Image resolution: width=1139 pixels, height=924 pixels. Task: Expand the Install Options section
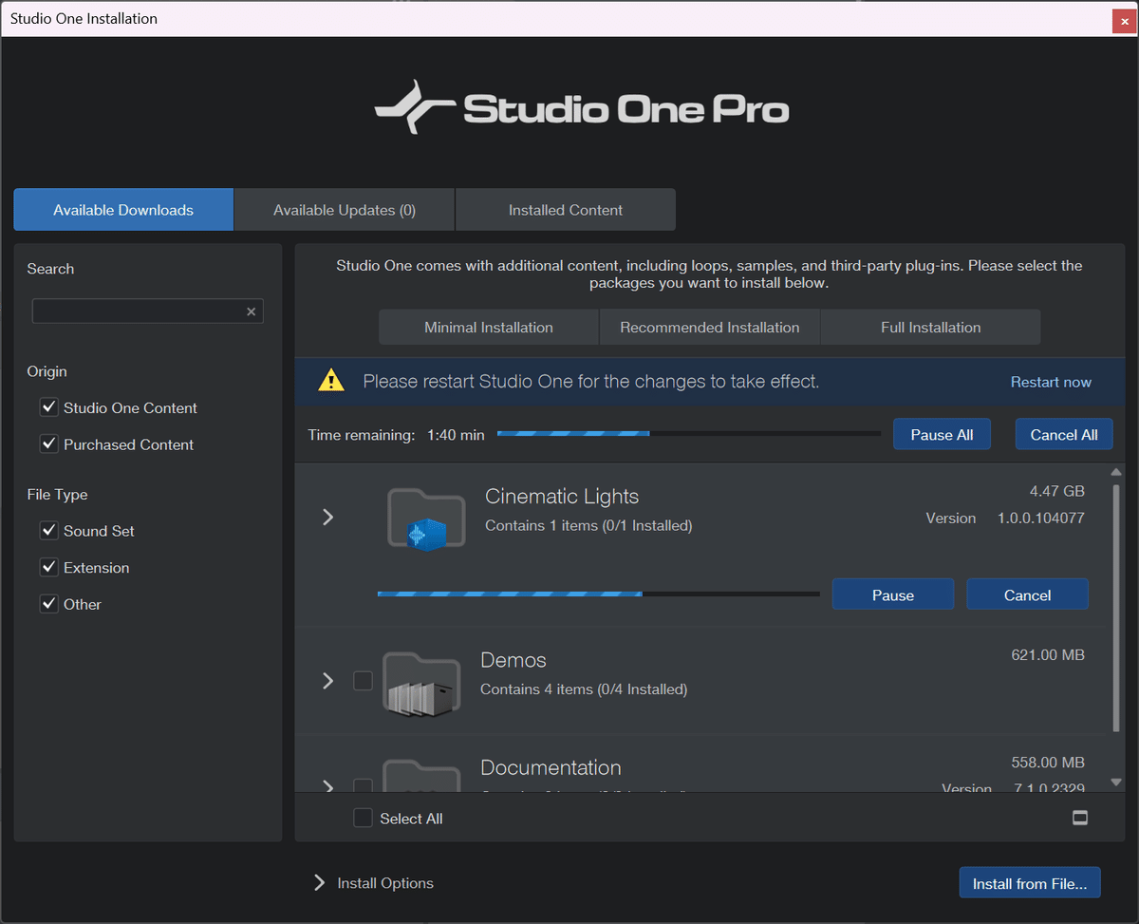click(x=319, y=883)
